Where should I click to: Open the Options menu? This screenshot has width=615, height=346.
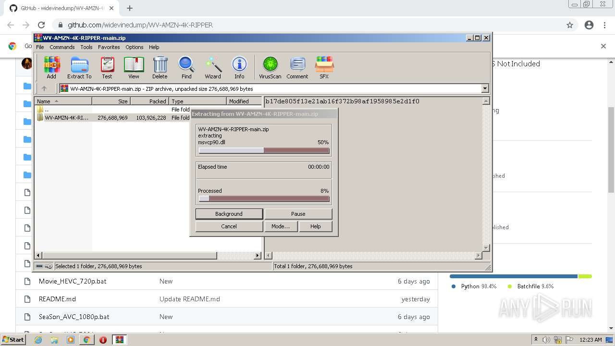coord(135,47)
